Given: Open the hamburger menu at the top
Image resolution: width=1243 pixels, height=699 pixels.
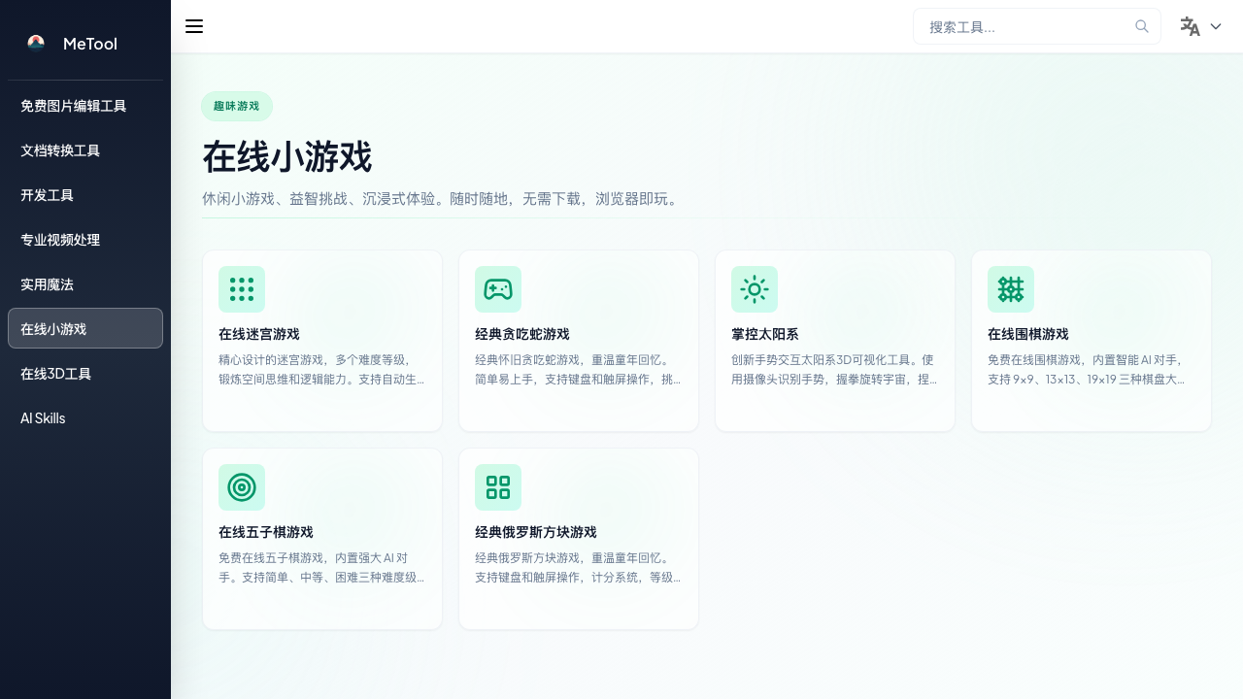Looking at the screenshot, I should pyautogui.click(x=194, y=26).
